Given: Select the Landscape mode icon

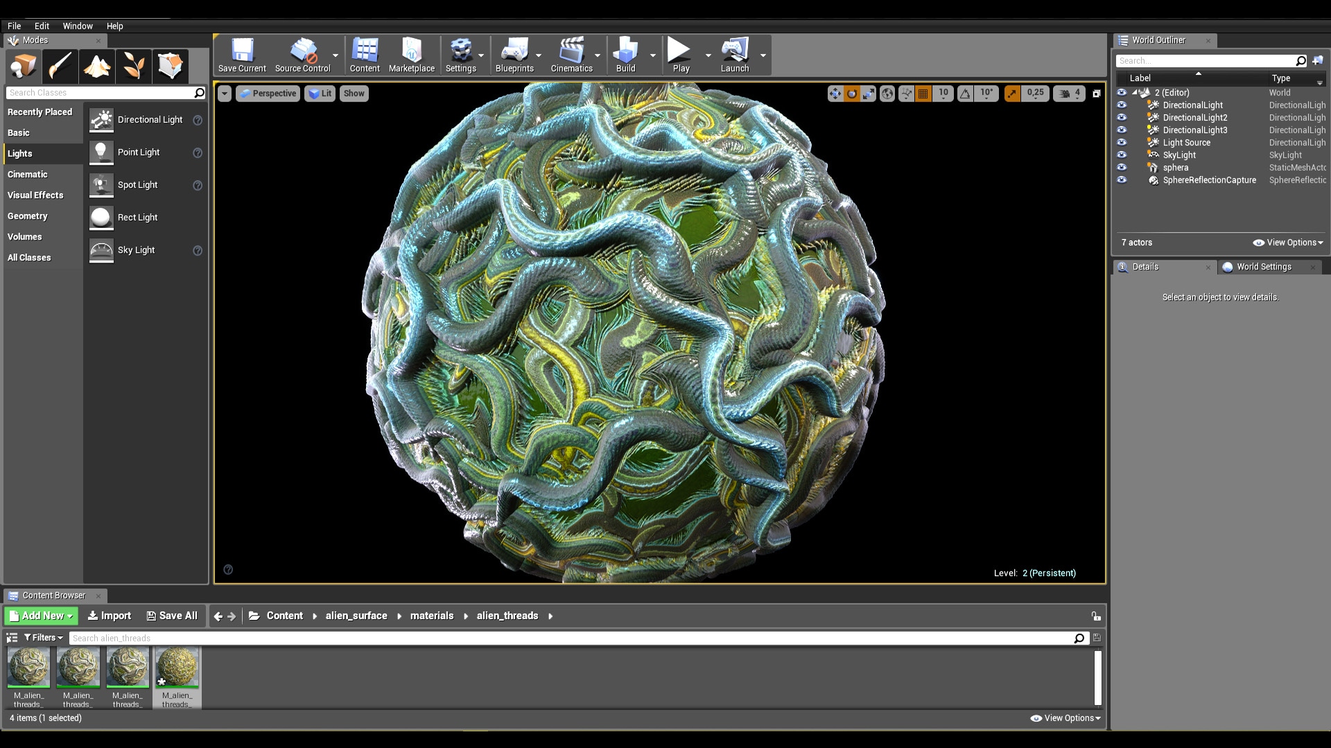Looking at the screenshot, I should [97, 66].
